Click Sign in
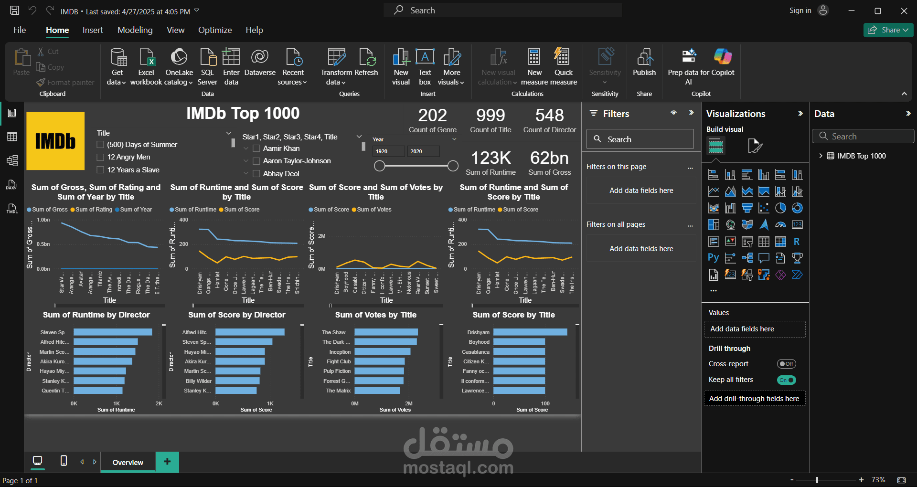Screen dimensions: 917x487 pyautogui.click(x=800, y=11)
